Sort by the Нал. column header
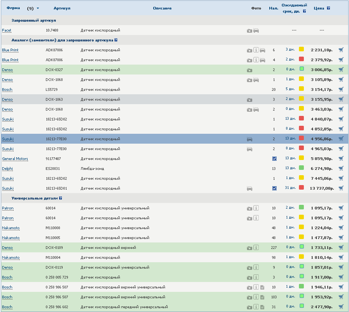The image size is (349, 312). (273, 8)
